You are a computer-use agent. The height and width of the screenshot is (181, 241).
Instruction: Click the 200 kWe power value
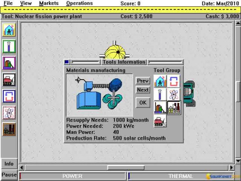tap(124, 126)
